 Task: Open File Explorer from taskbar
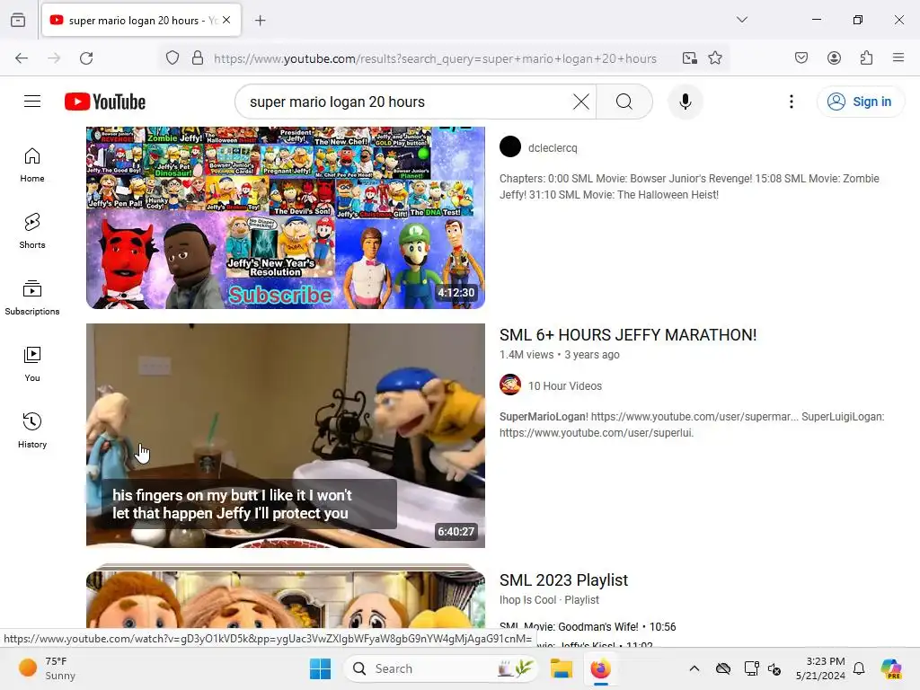561,668
